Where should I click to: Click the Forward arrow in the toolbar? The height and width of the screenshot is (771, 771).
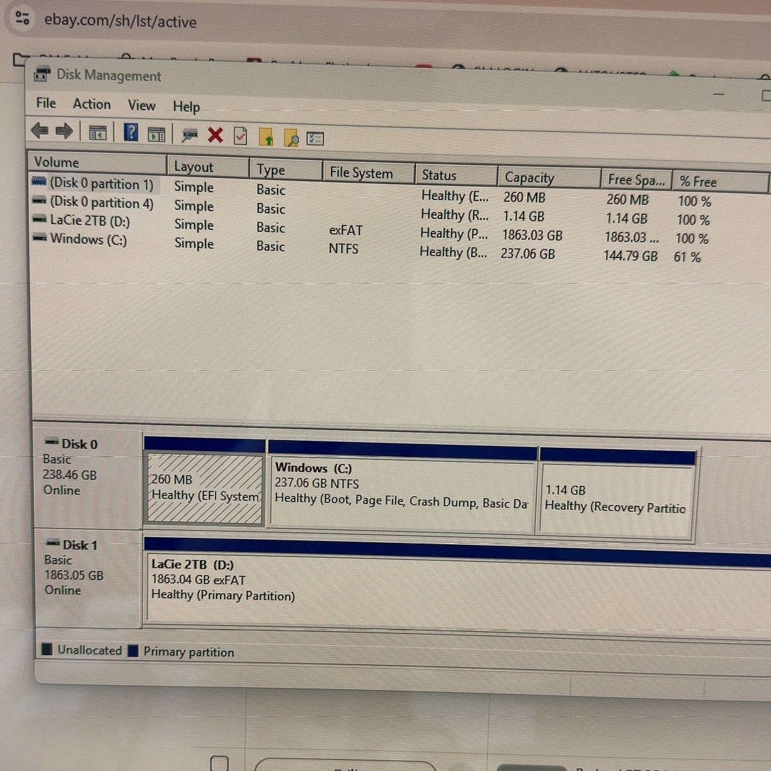coord(64,132)
